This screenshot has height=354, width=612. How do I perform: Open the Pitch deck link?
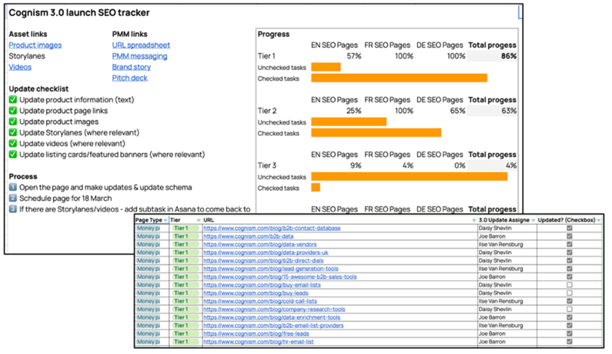coord(130,78)
